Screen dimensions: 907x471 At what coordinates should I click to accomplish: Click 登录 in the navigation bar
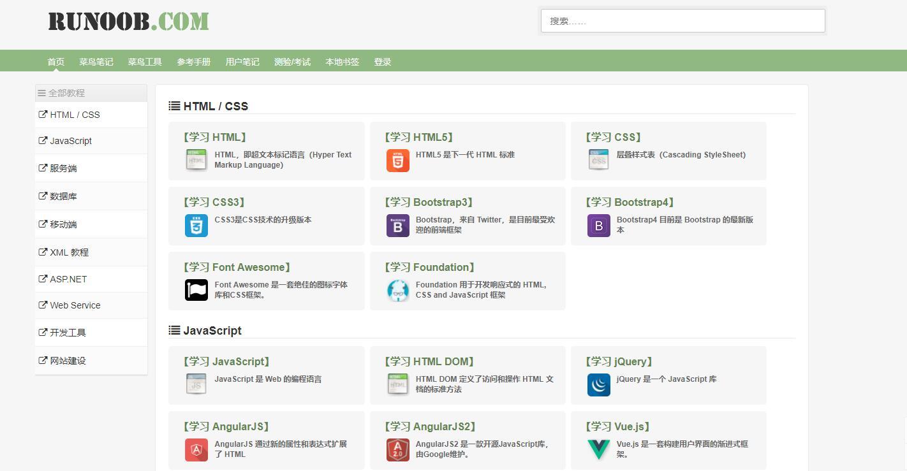(383, 62)
